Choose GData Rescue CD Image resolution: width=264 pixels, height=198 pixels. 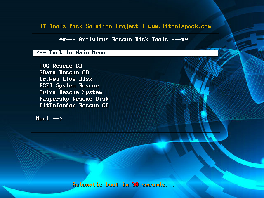[x=64, y=73]
